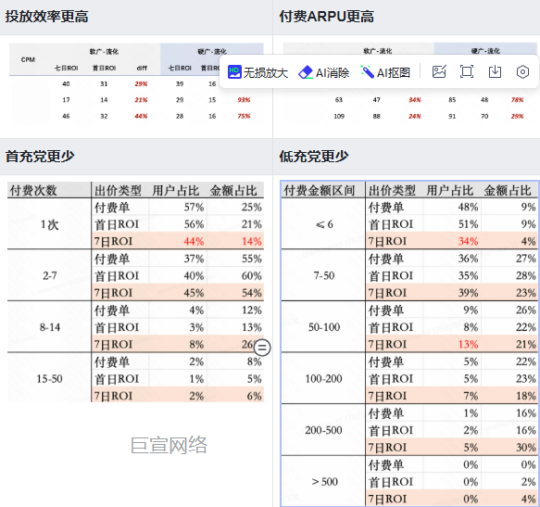Click the 54% amount share value
540x507 pixels.
pos(251,293)
